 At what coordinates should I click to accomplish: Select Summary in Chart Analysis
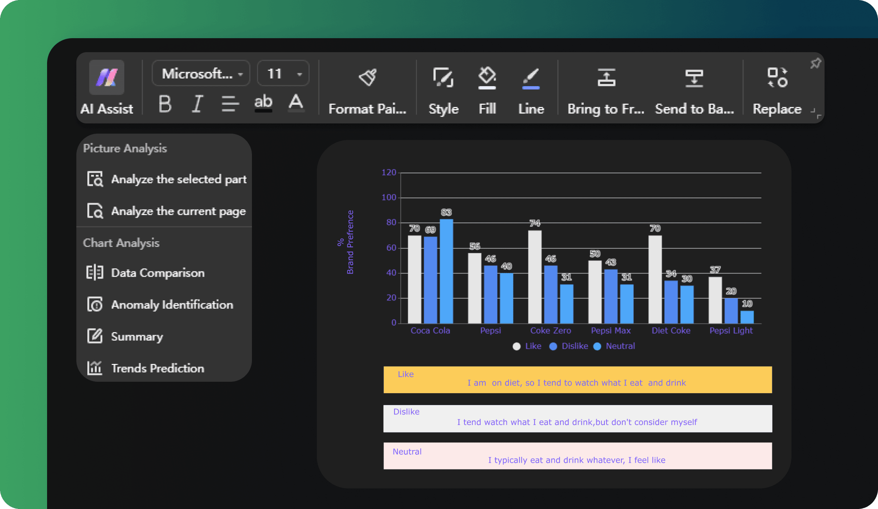coord(125,336)
